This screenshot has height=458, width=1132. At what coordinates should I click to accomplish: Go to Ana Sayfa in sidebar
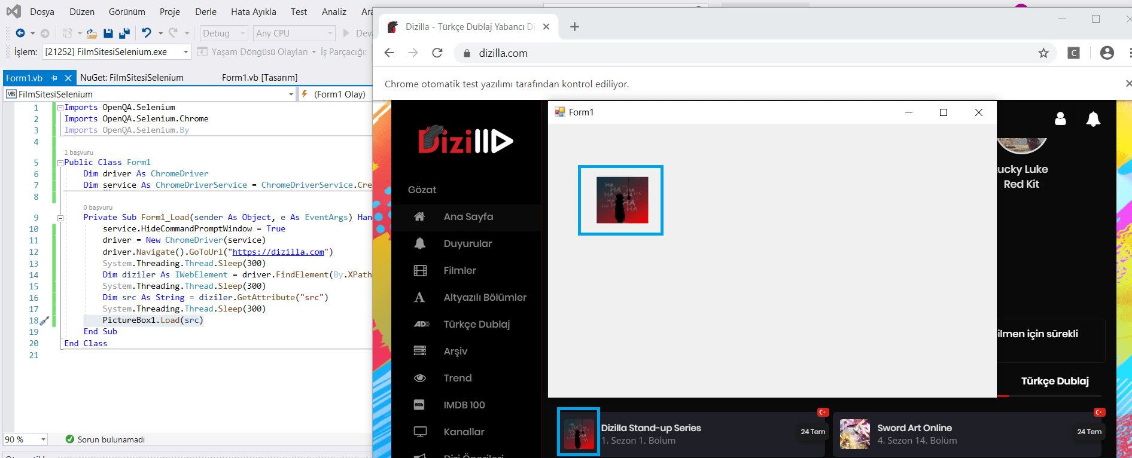coord(466,216)
